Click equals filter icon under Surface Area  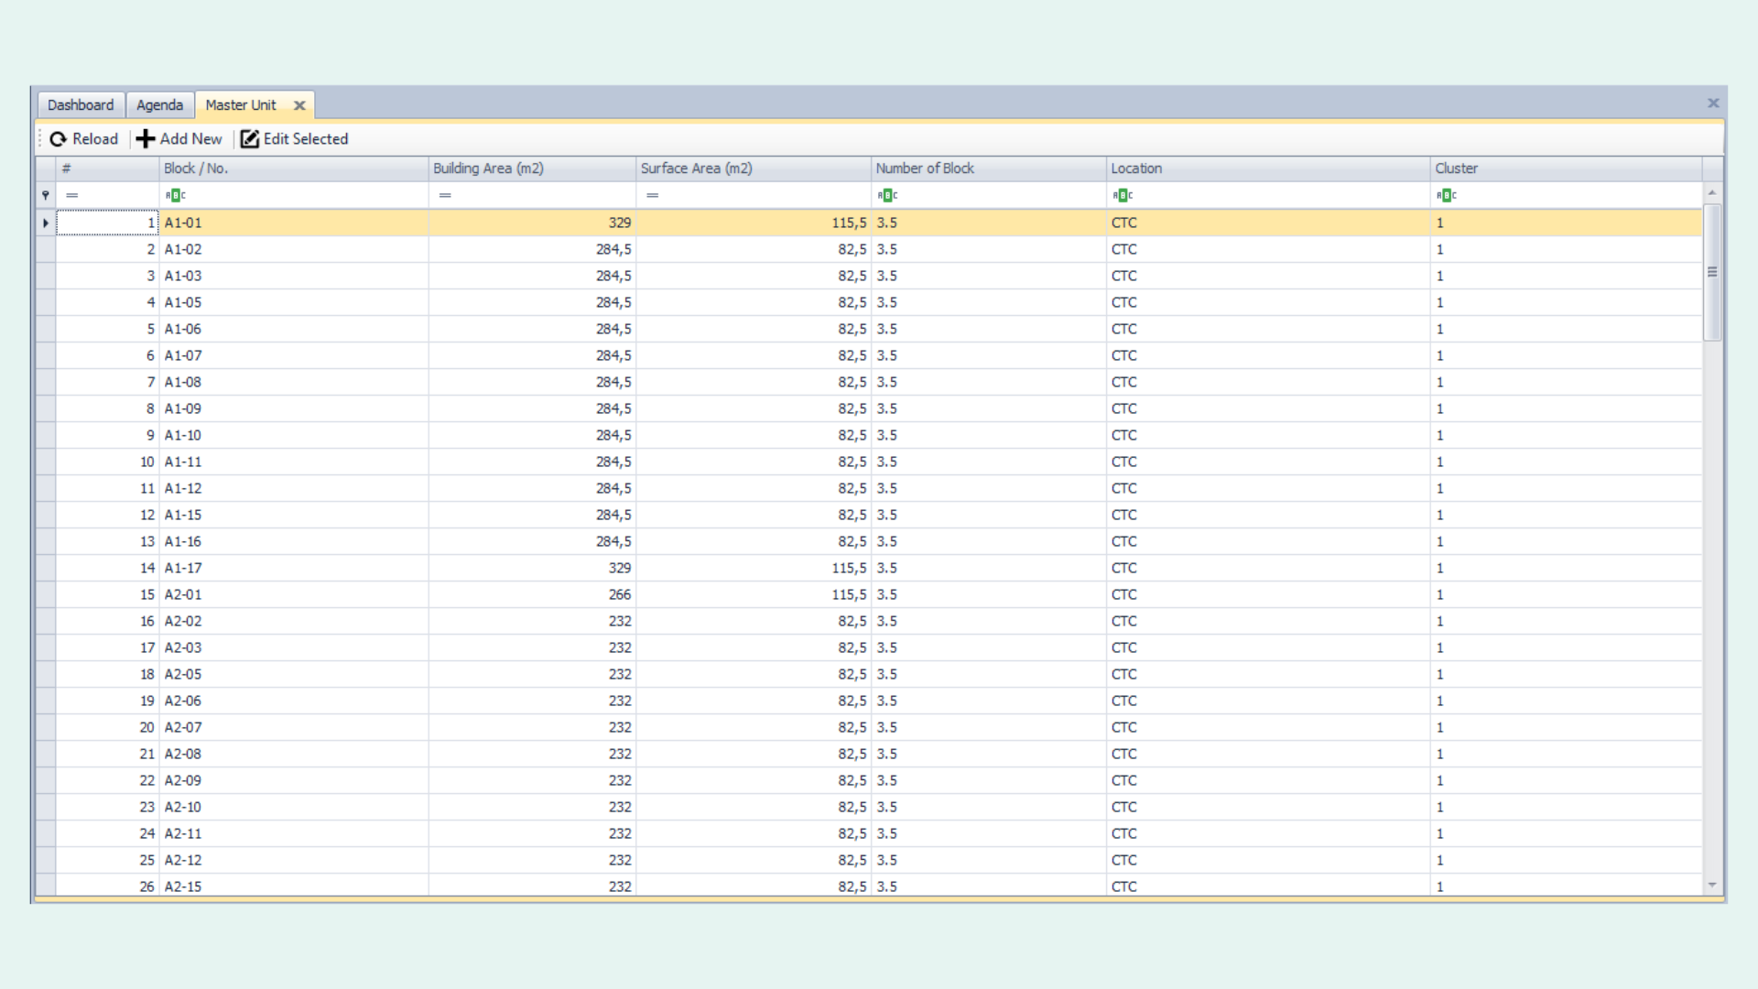652,195
